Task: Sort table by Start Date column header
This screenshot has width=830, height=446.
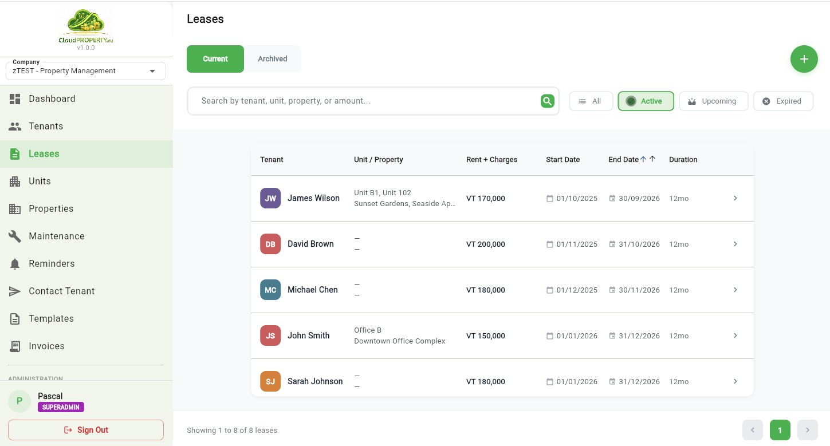Action: click(562, 160)
